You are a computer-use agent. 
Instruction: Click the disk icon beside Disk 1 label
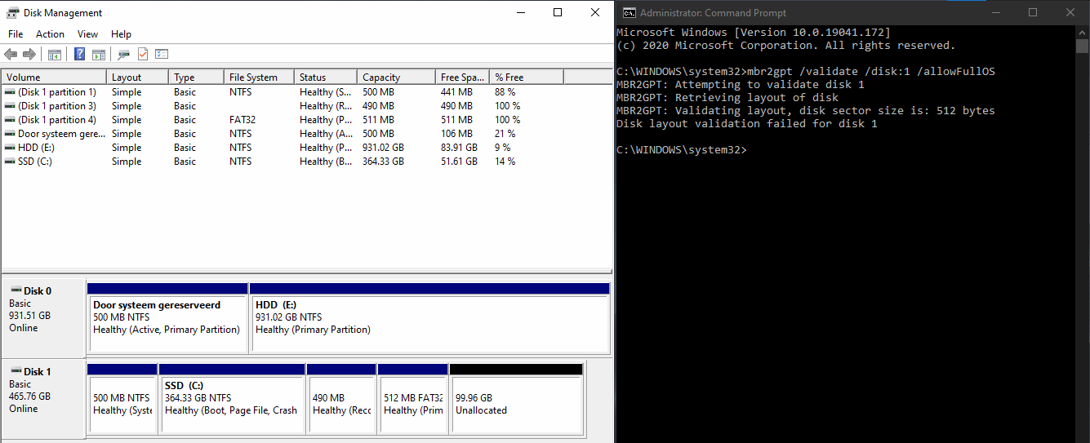coord(16,371)
